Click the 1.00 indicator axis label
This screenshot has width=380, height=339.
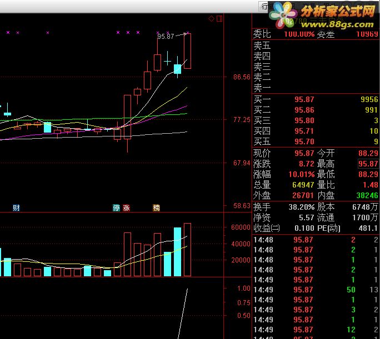243,288
